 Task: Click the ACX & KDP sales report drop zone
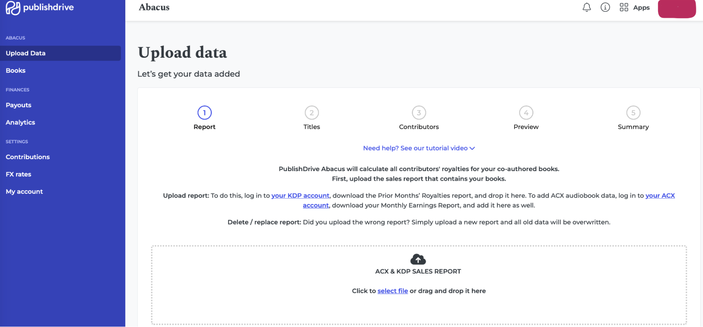tap(418, 282)
